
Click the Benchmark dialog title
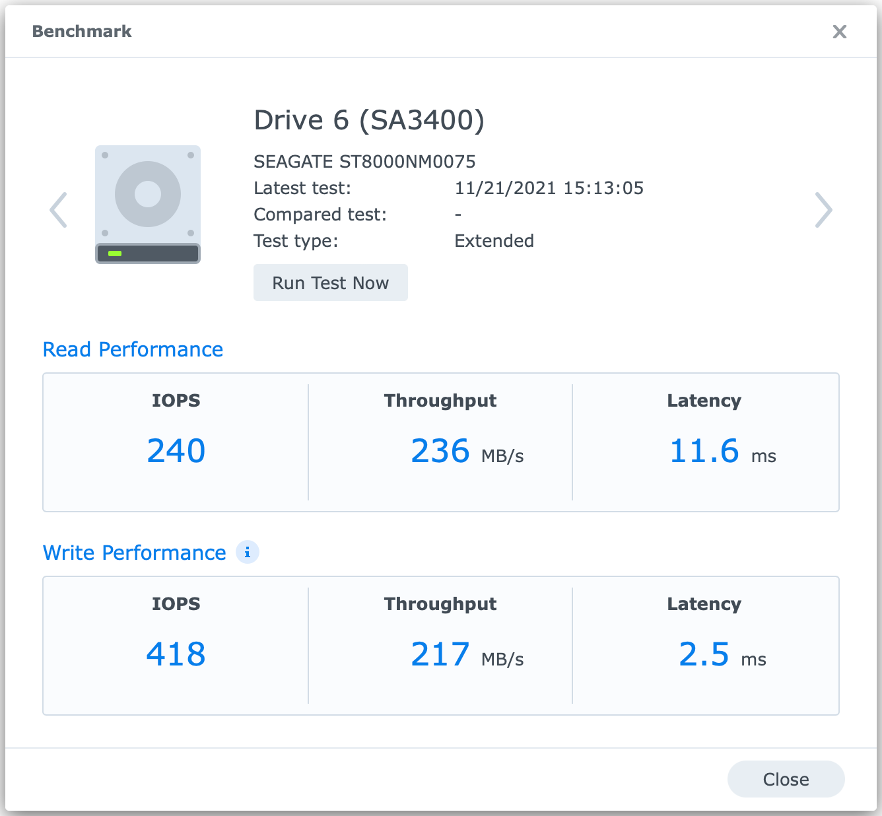(x=82, y=32)
